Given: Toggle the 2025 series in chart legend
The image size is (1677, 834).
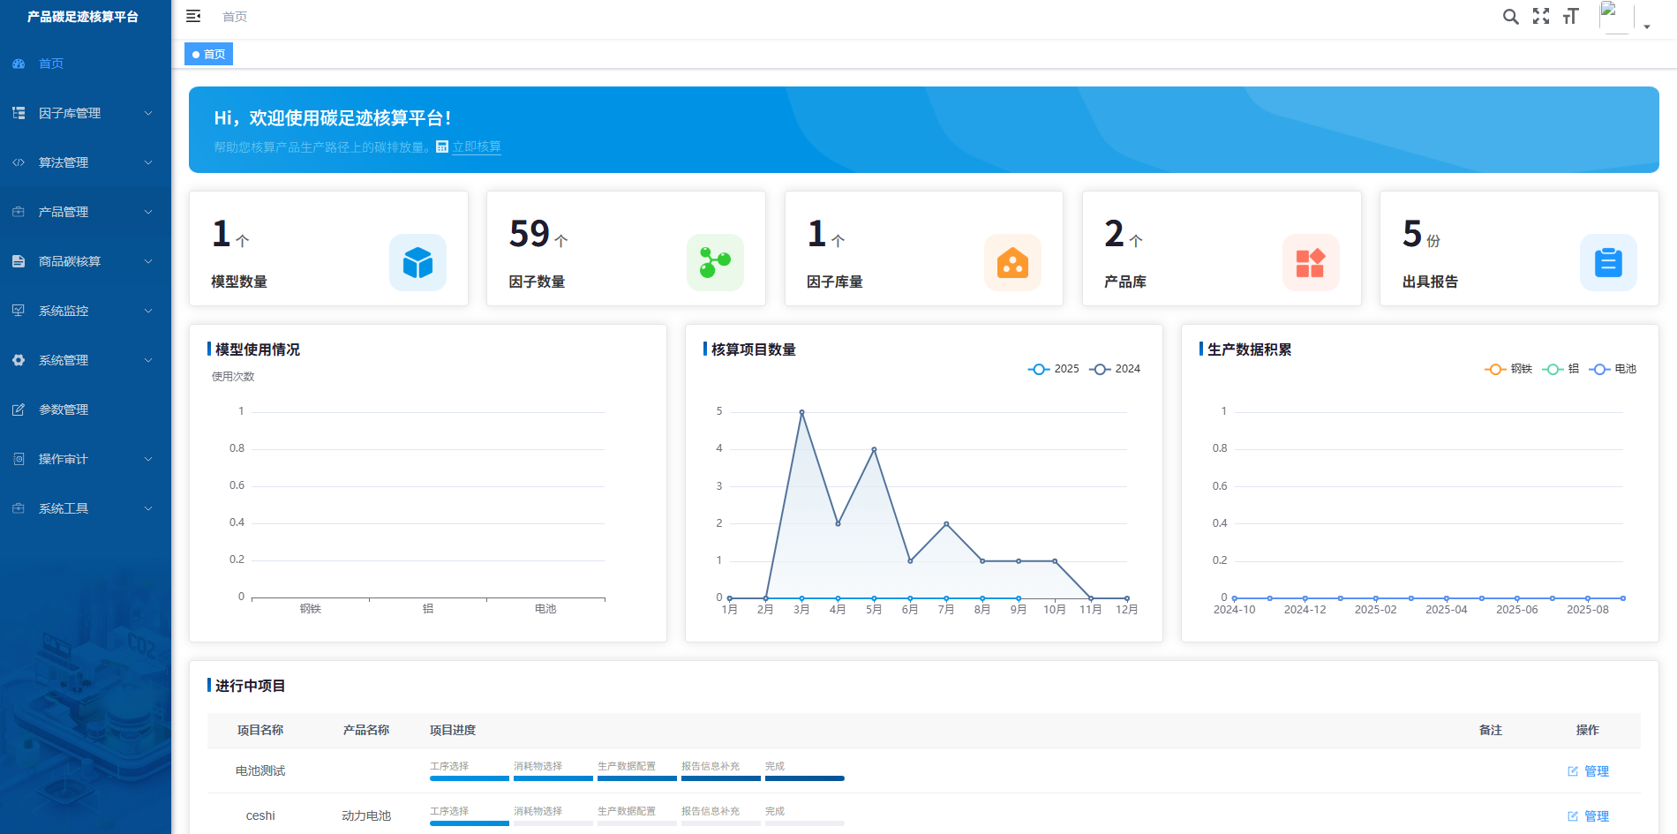Looking at the screenshot, I should coord(1054,369).
